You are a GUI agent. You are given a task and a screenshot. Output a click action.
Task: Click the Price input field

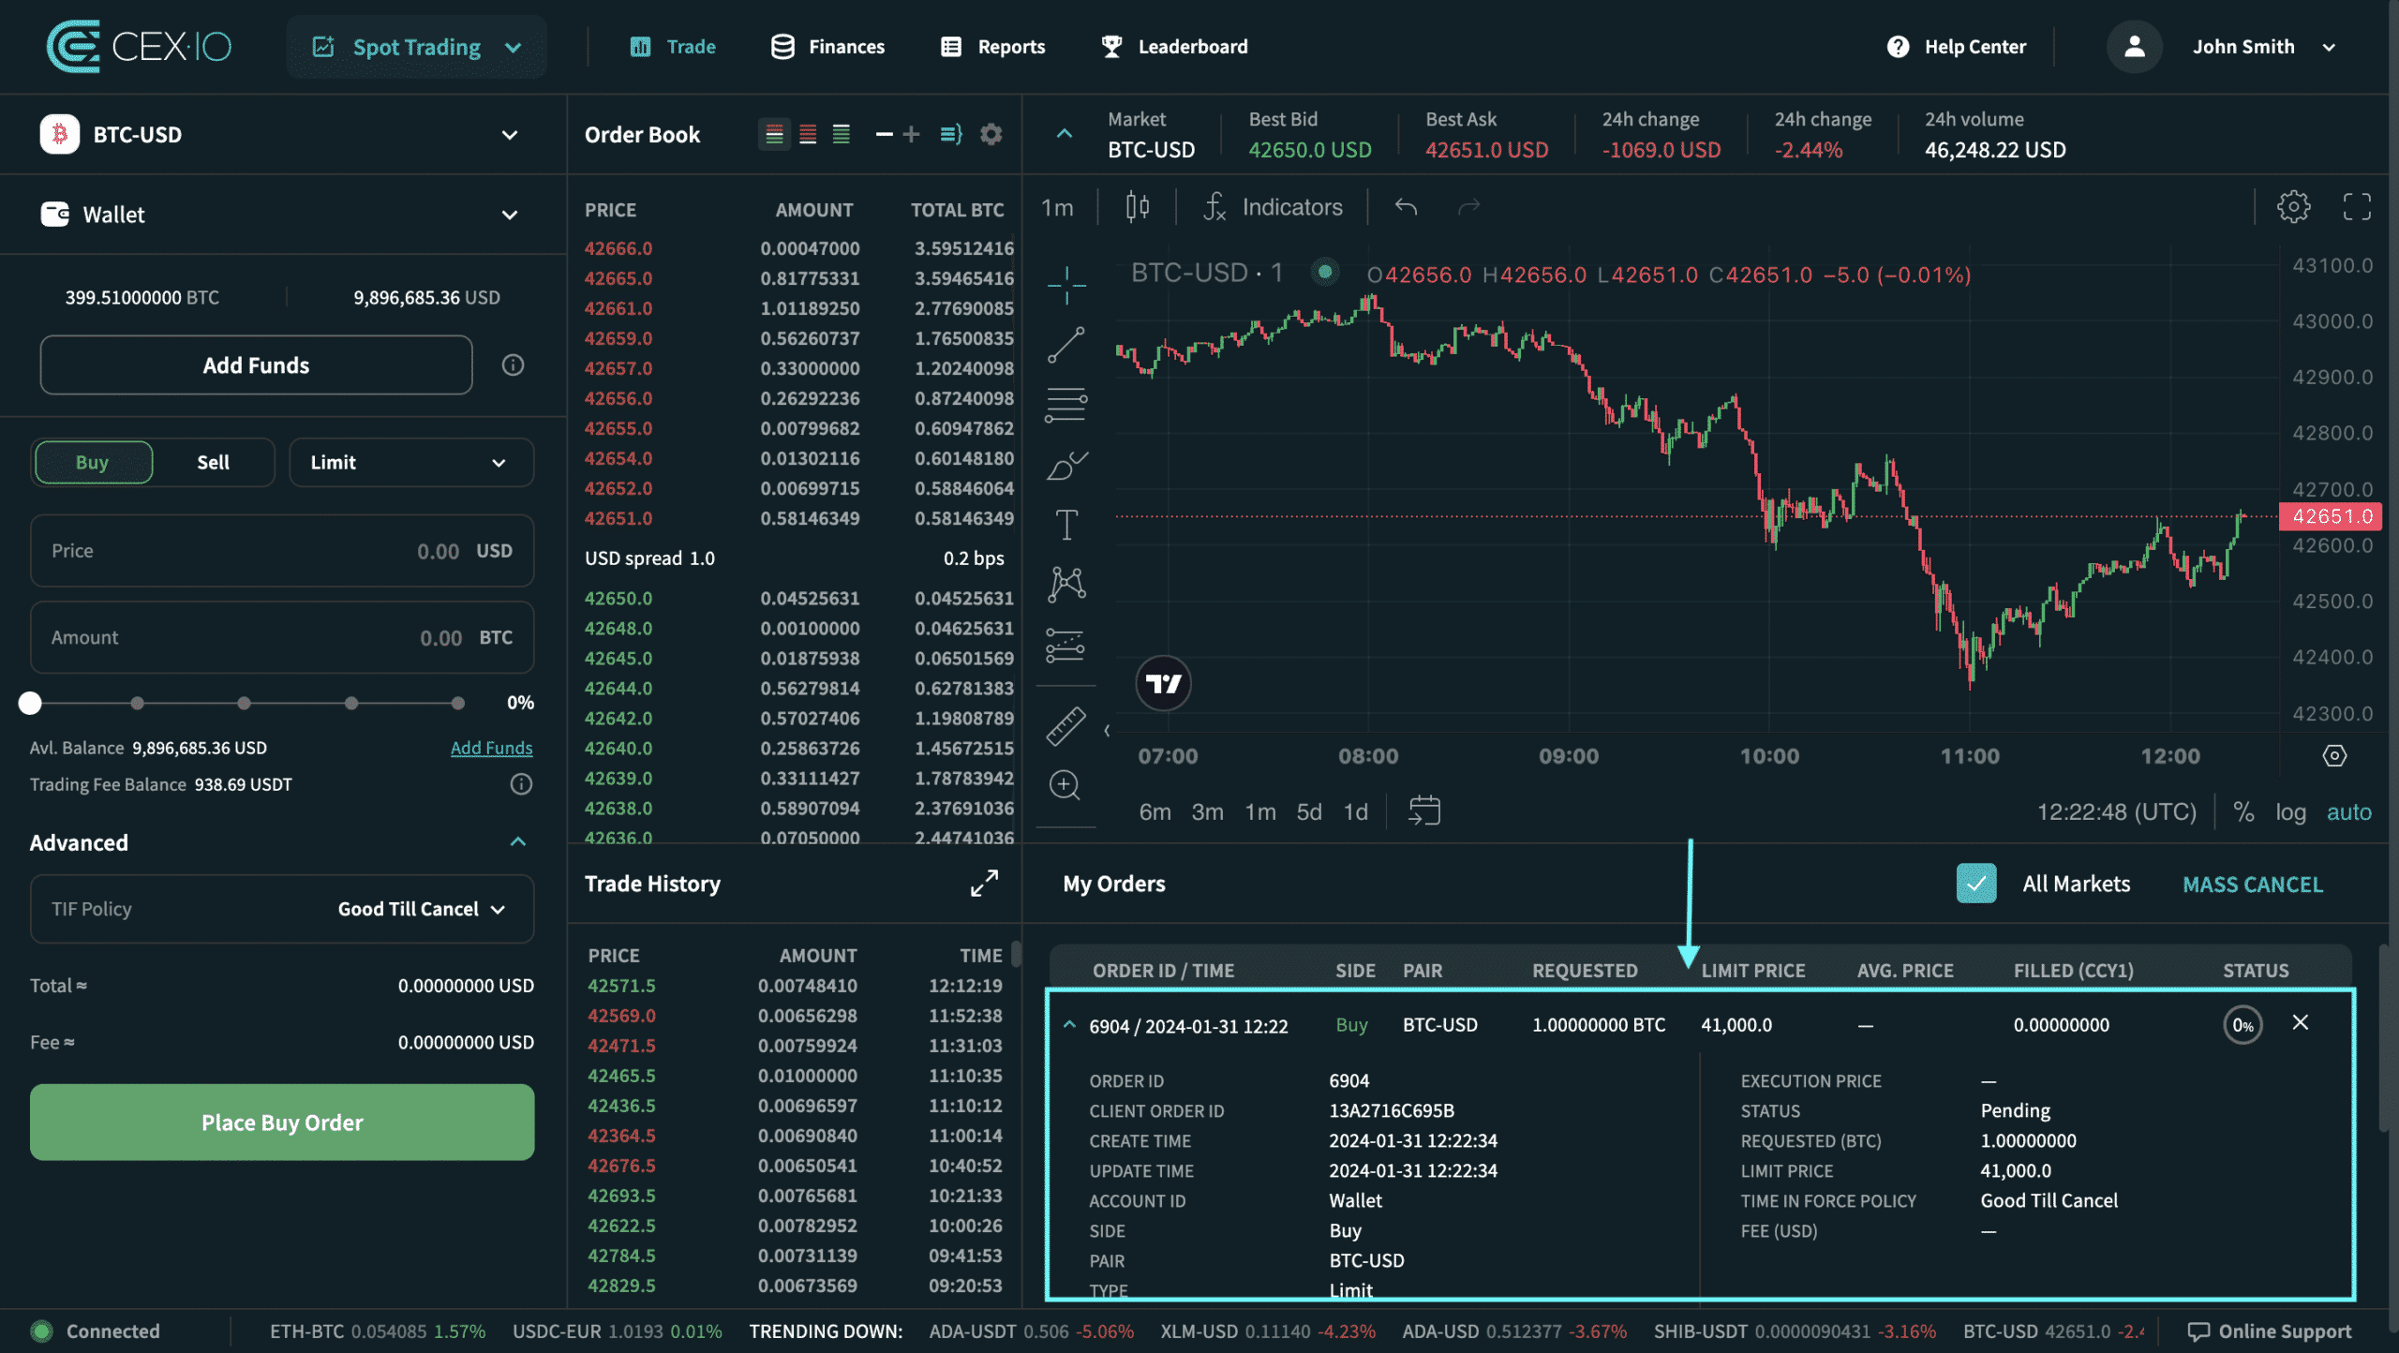point(282,551)
